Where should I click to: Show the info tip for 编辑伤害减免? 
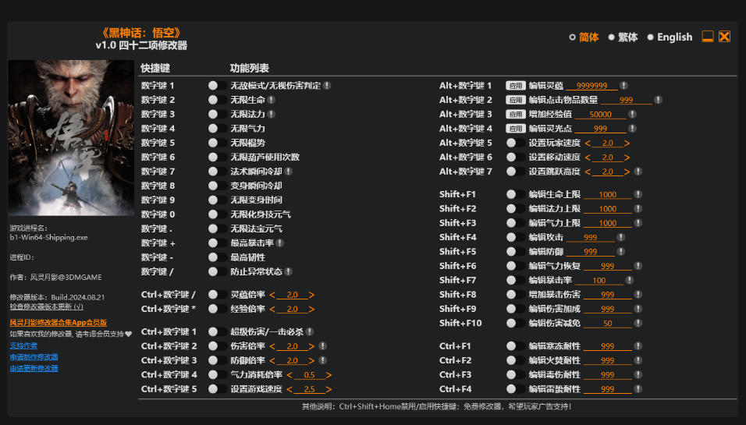[x=638, y=324]
